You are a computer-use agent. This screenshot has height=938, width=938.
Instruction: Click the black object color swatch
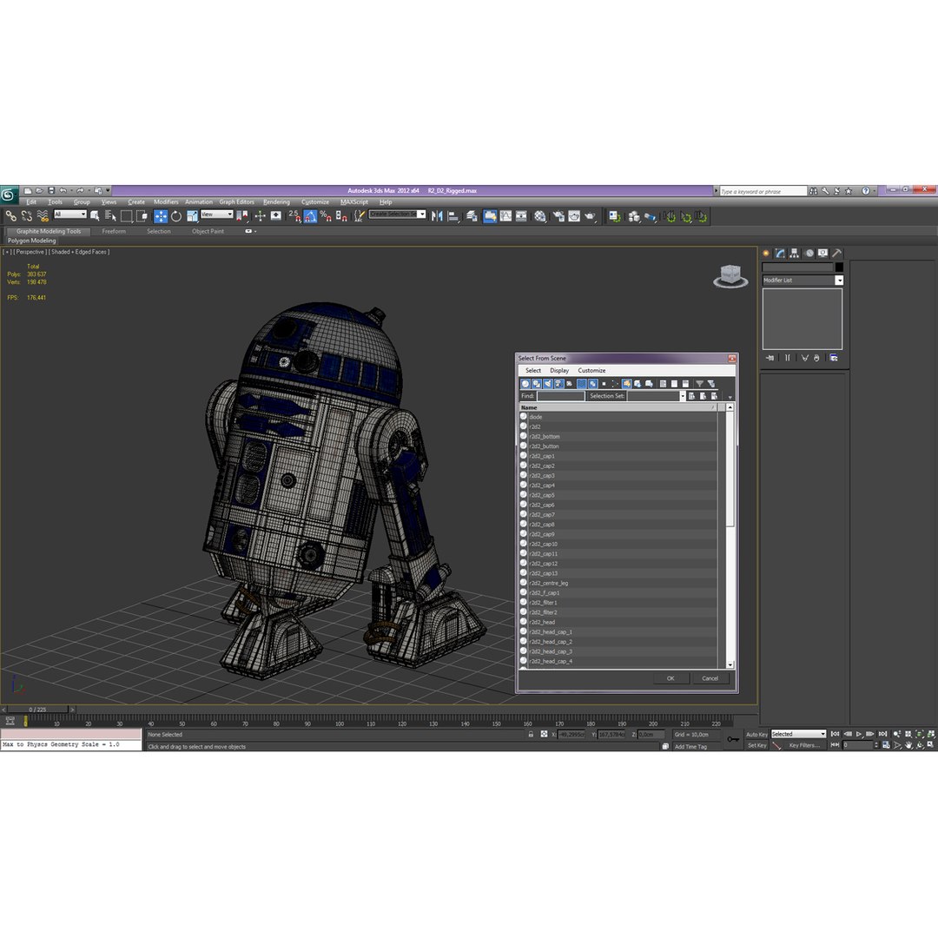click(839, 268)
